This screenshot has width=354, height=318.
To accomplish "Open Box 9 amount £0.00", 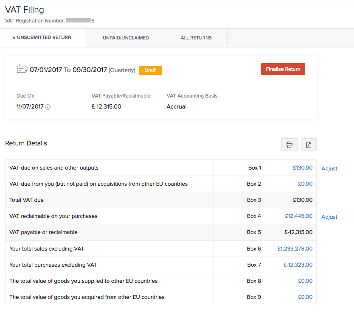I will pyautogui.click(x=305, y=297).
